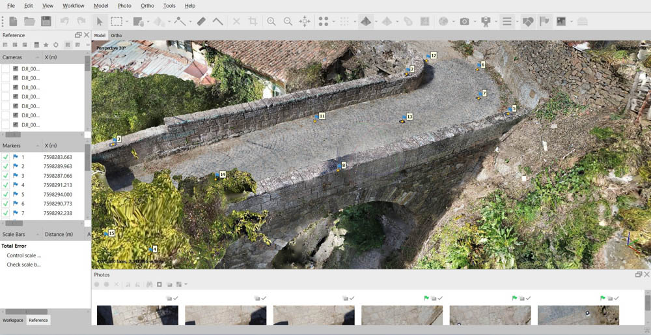651x335 pixels.
Task: Click the camera track animation icon
Action: (486, 22)
